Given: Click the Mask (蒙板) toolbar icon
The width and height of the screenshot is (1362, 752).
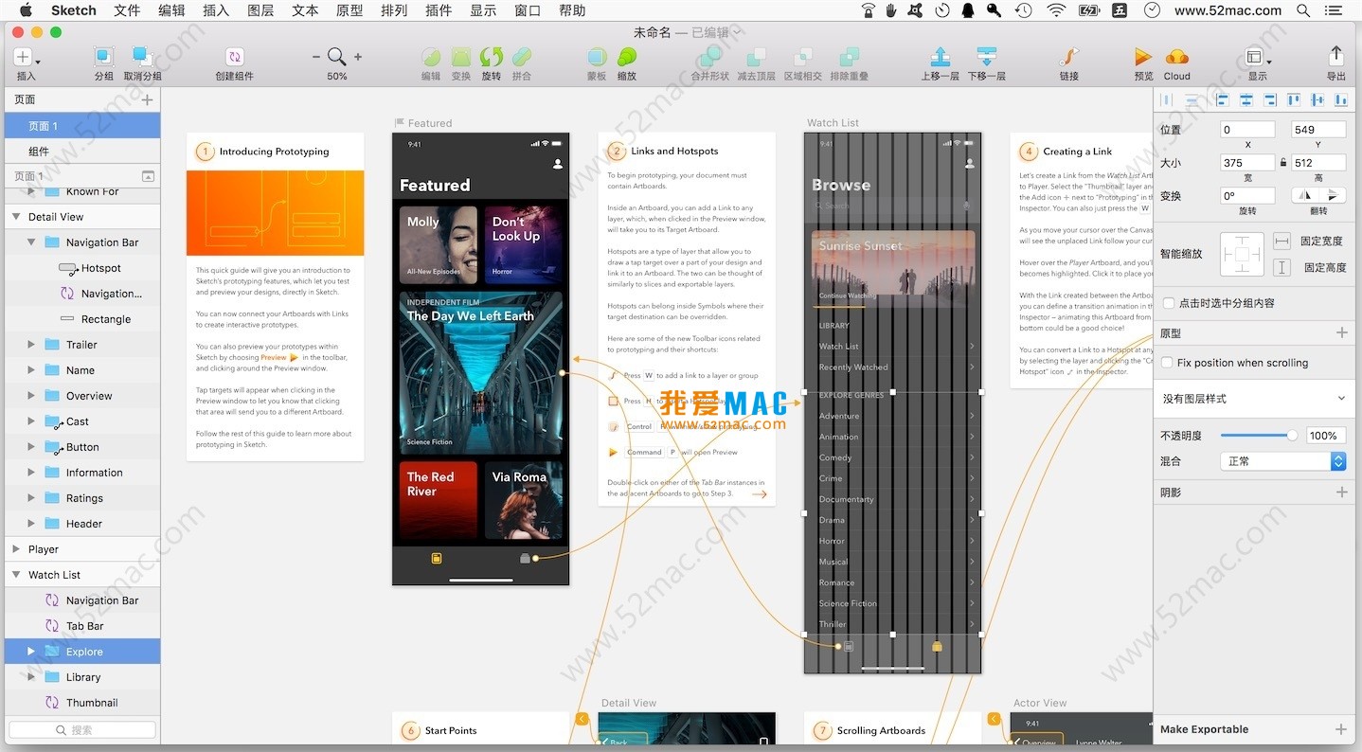Looking at the screenshot, I should pos(597,58).
